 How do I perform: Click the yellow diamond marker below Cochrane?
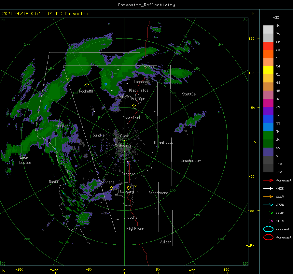point(112,188)
